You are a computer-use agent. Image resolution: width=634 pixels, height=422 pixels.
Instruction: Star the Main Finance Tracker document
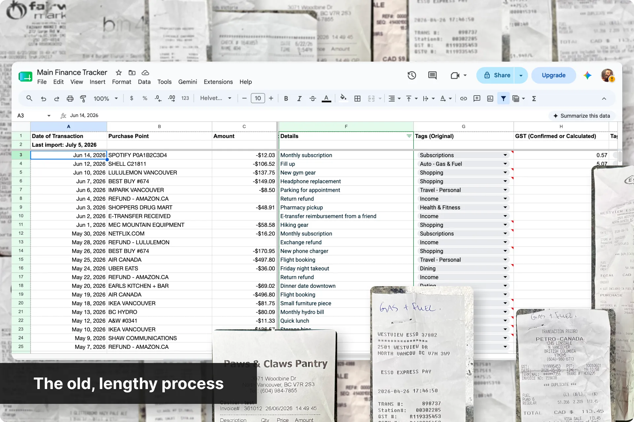click(119, 73)
